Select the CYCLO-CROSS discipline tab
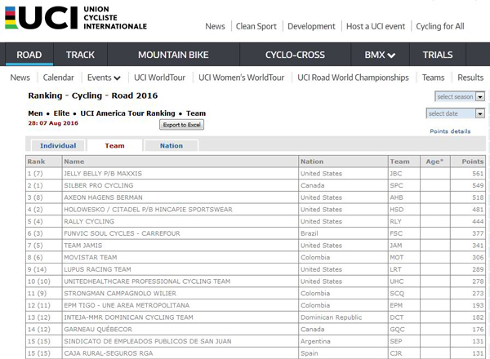This screenshot has height=359, width=490. [295, 55]
